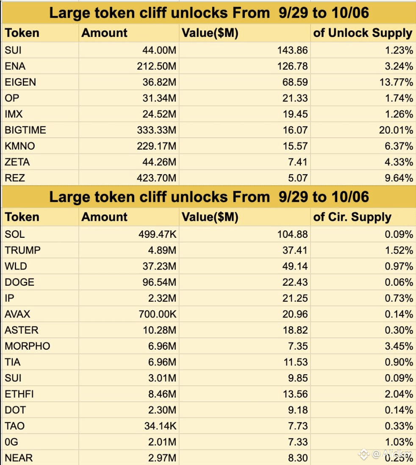Click the ETHFI value 13.56 cell
This screenshot has height=465, width=416.
[245, 394]
